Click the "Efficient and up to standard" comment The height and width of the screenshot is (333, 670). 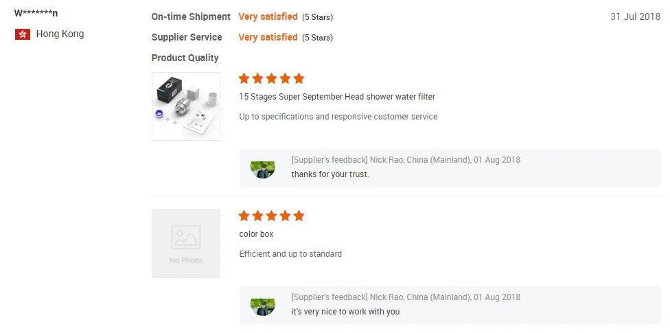tap(290, 254)
